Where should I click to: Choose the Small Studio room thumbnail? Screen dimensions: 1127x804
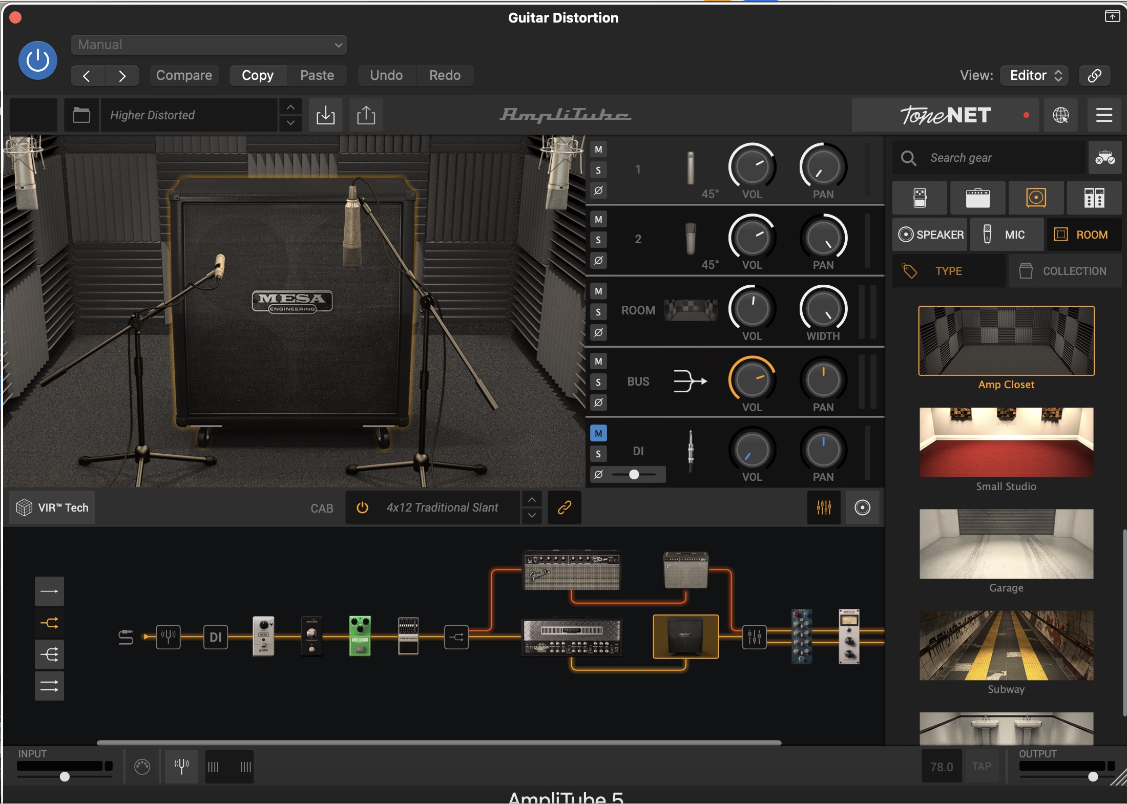(x=1006, y=442)
